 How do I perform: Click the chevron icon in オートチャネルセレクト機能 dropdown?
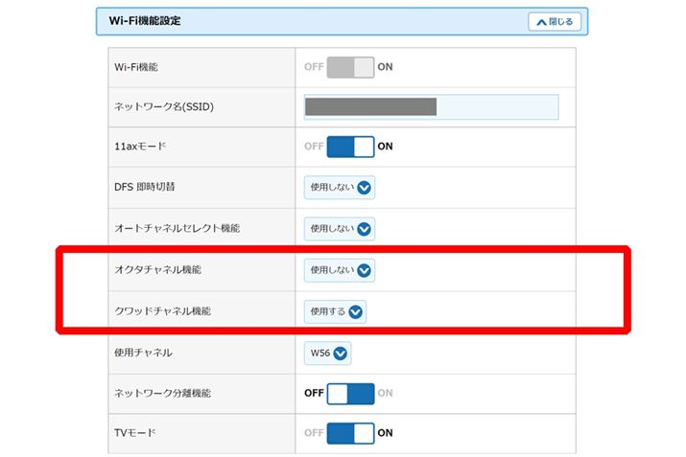coord(364,229)
